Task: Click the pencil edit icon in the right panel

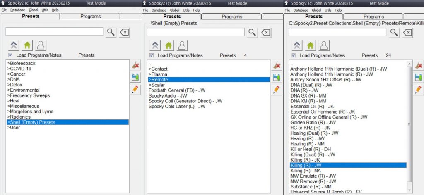Action: click(x=419, y=89)
